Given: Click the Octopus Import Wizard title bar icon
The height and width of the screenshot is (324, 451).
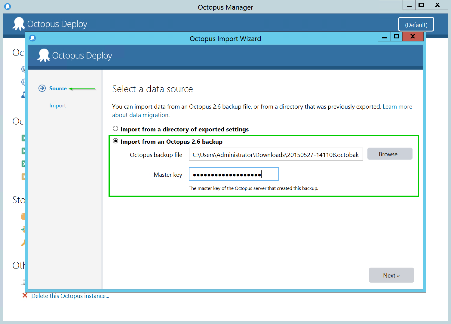Looking at the screenshot, I should coord(32,38).
